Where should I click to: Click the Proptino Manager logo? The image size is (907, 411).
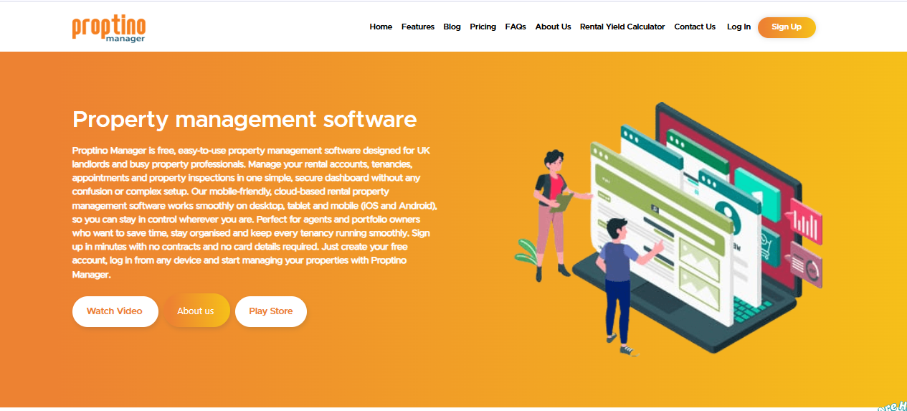point(109,28)
